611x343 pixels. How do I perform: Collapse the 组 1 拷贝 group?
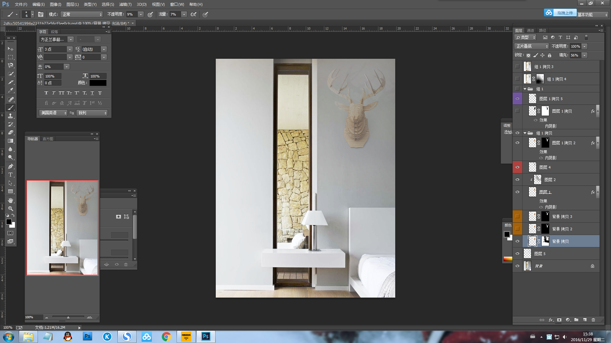[525, 133]
